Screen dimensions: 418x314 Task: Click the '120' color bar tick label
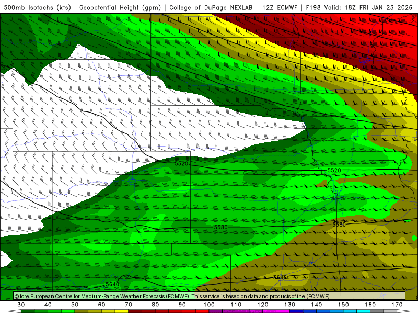[x=263, y=305]
